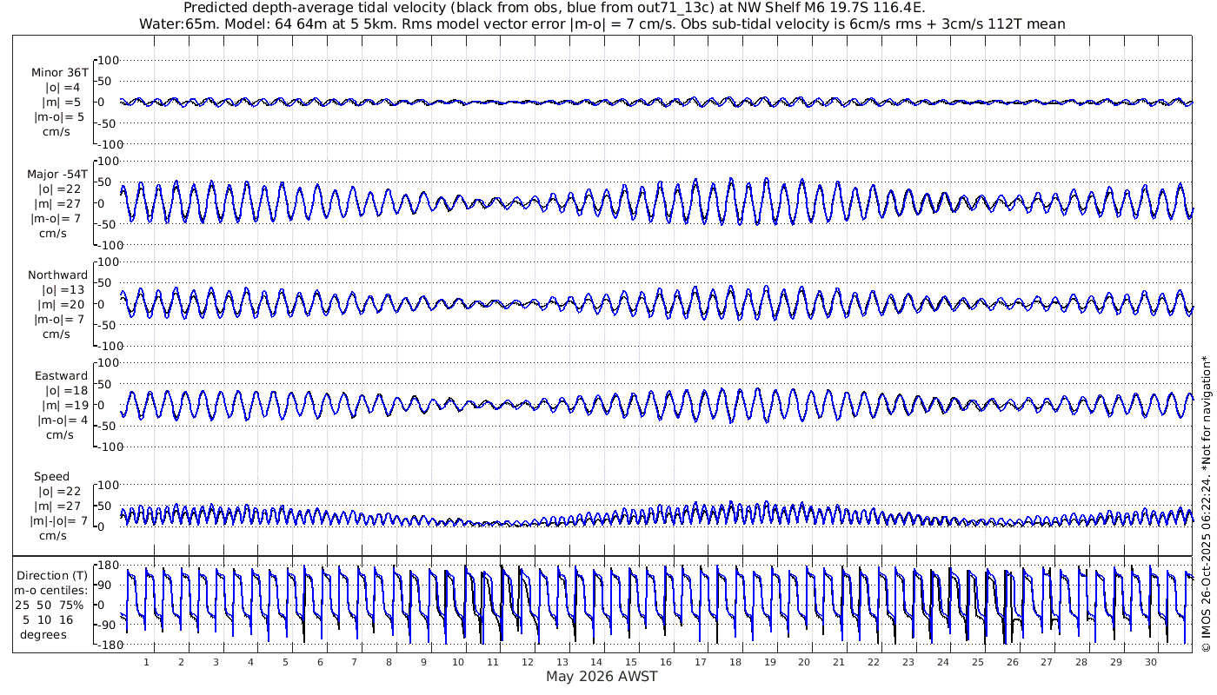Click the Northward panel label
The width and height of the screenshot is (1217, 695).
pos(57,275)
